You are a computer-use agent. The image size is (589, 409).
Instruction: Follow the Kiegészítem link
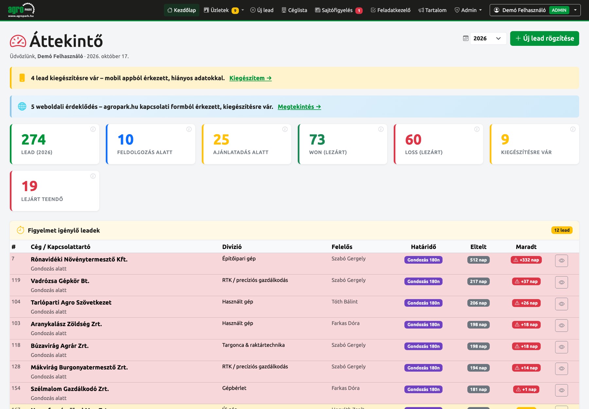(250, 78)
